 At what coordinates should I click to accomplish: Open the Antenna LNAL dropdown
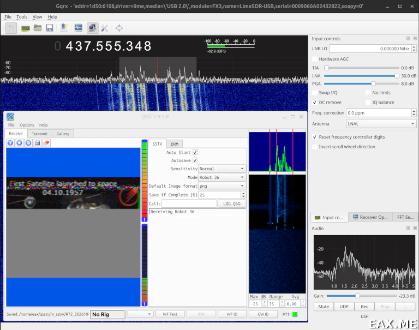[381, 124]
